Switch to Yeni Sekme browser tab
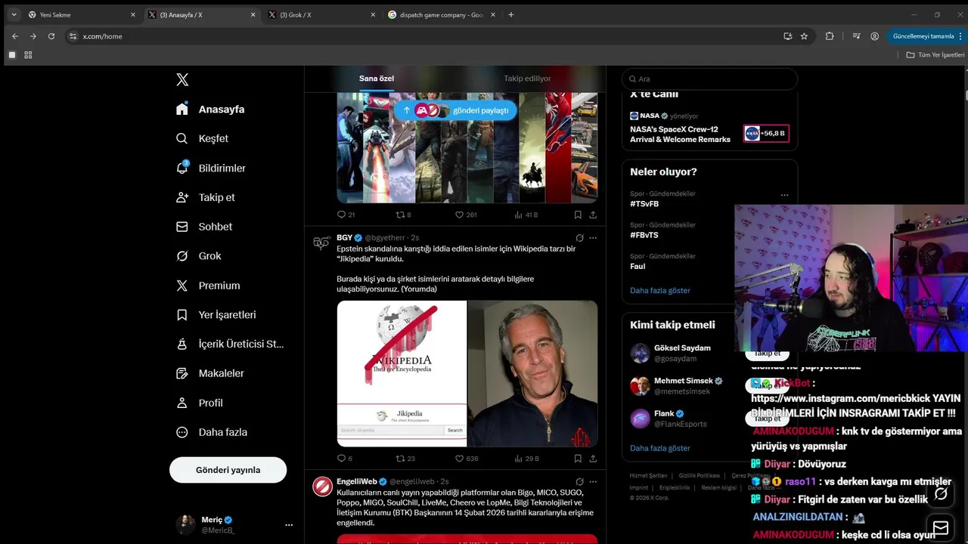 click(x=82, y=14)
